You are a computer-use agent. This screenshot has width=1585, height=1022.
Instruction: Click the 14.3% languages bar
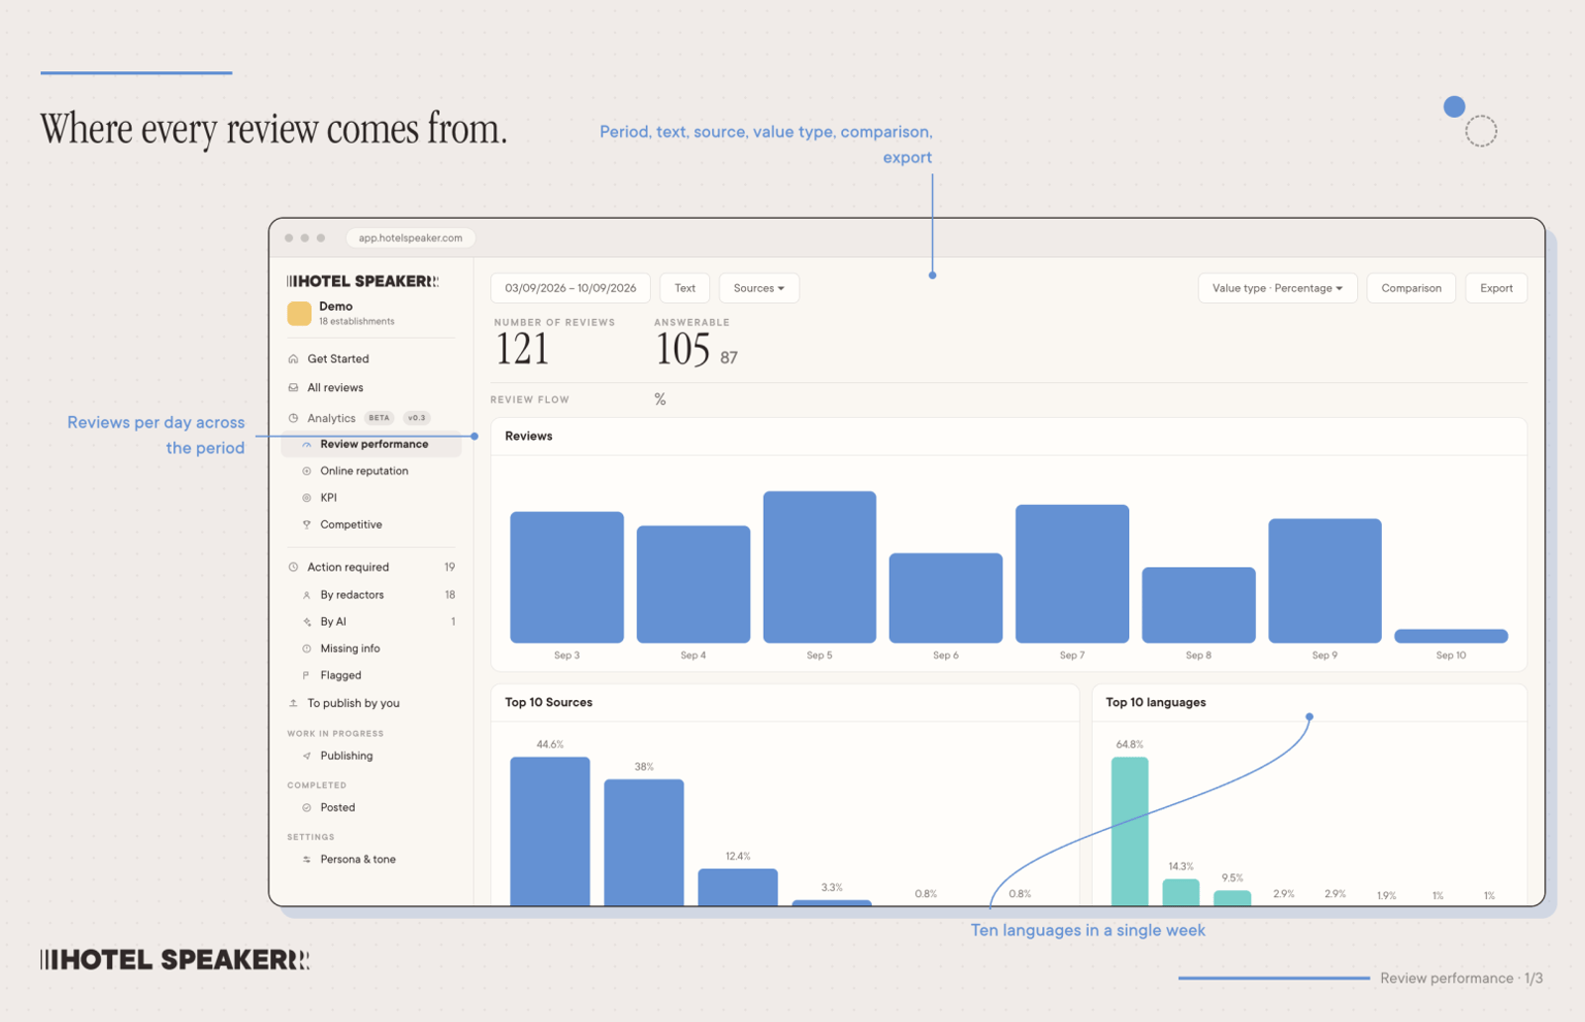click(1181, 892)
